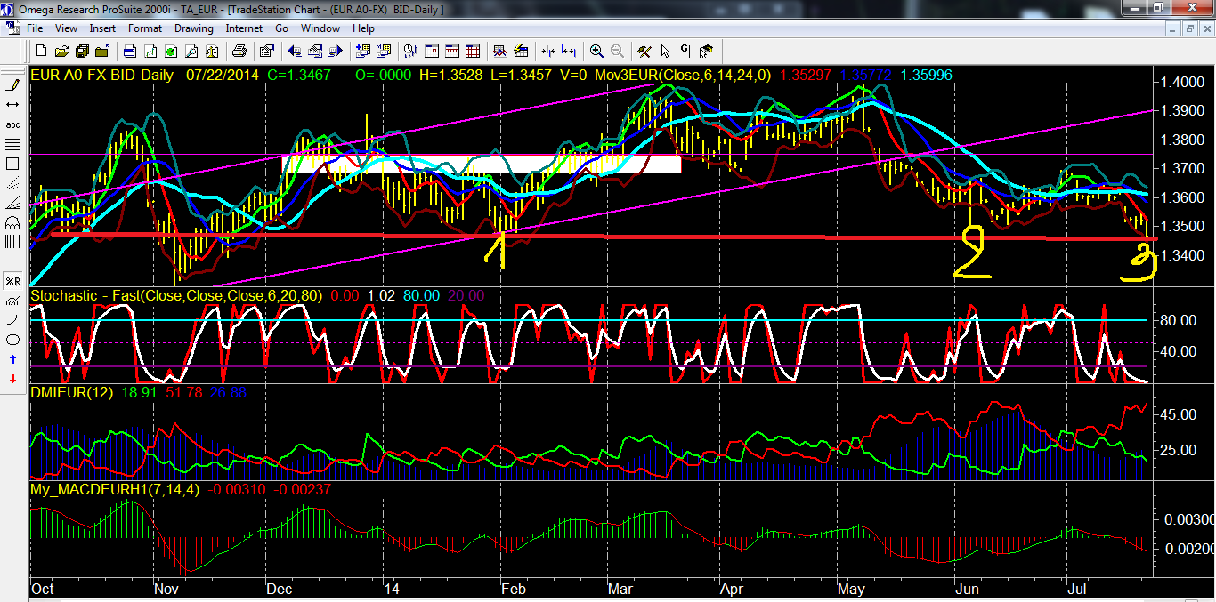
Task: Click the zoom in magnifier icon
Action: point(596,51)
